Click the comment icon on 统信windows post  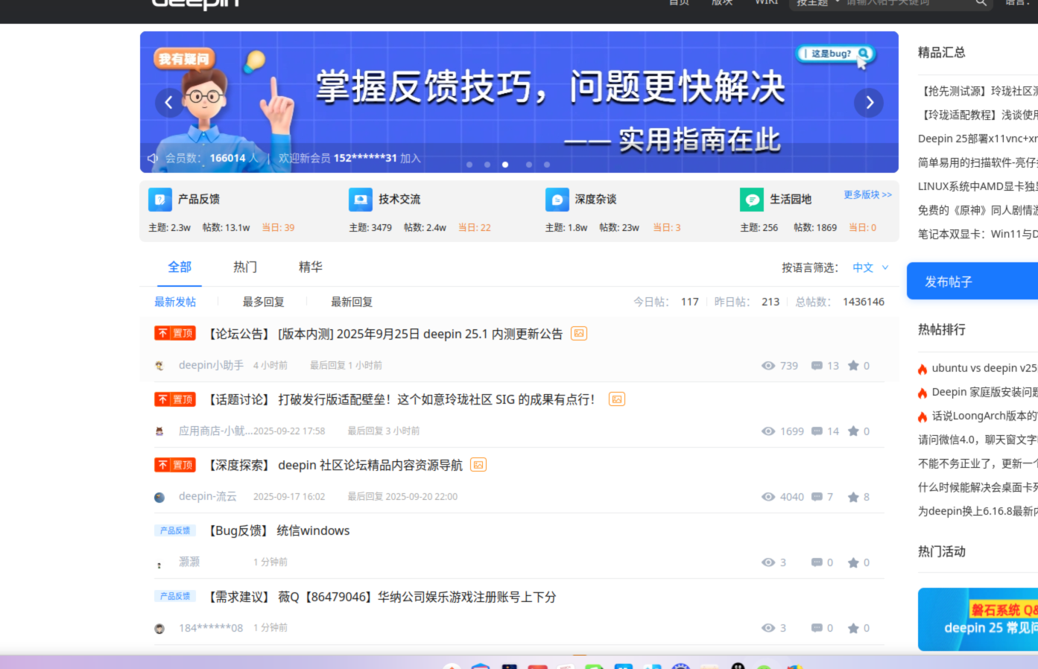pyautogui.click(x=817, y=562)
